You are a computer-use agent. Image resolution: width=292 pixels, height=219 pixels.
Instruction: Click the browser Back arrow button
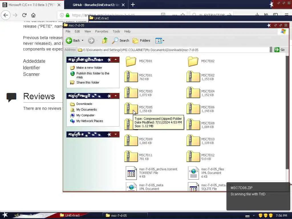(6, 15)
